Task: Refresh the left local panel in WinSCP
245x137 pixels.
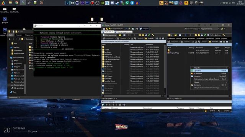Action: tap(149, 35)
